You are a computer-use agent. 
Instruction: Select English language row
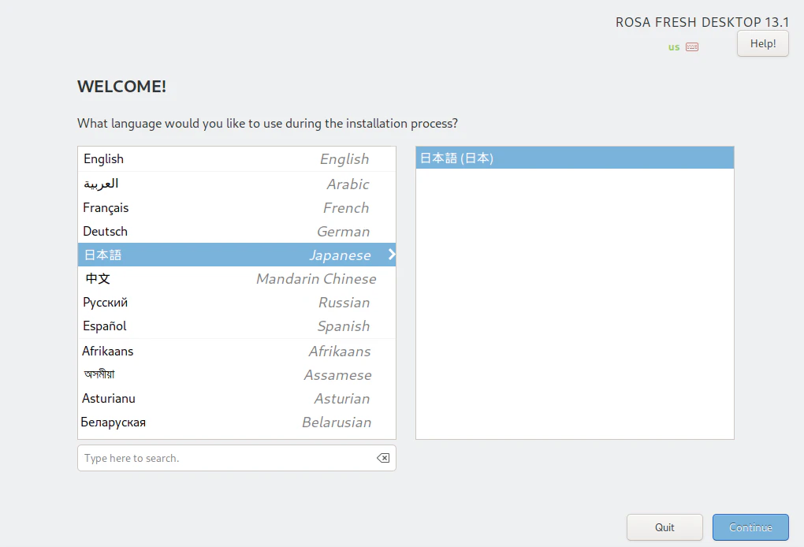[x=236, y=159]
